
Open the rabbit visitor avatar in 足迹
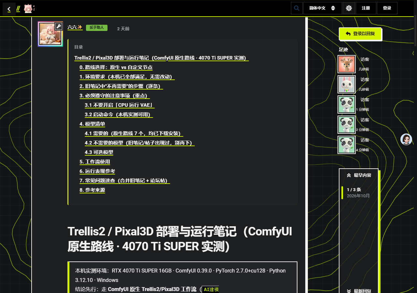coord(347,84)
